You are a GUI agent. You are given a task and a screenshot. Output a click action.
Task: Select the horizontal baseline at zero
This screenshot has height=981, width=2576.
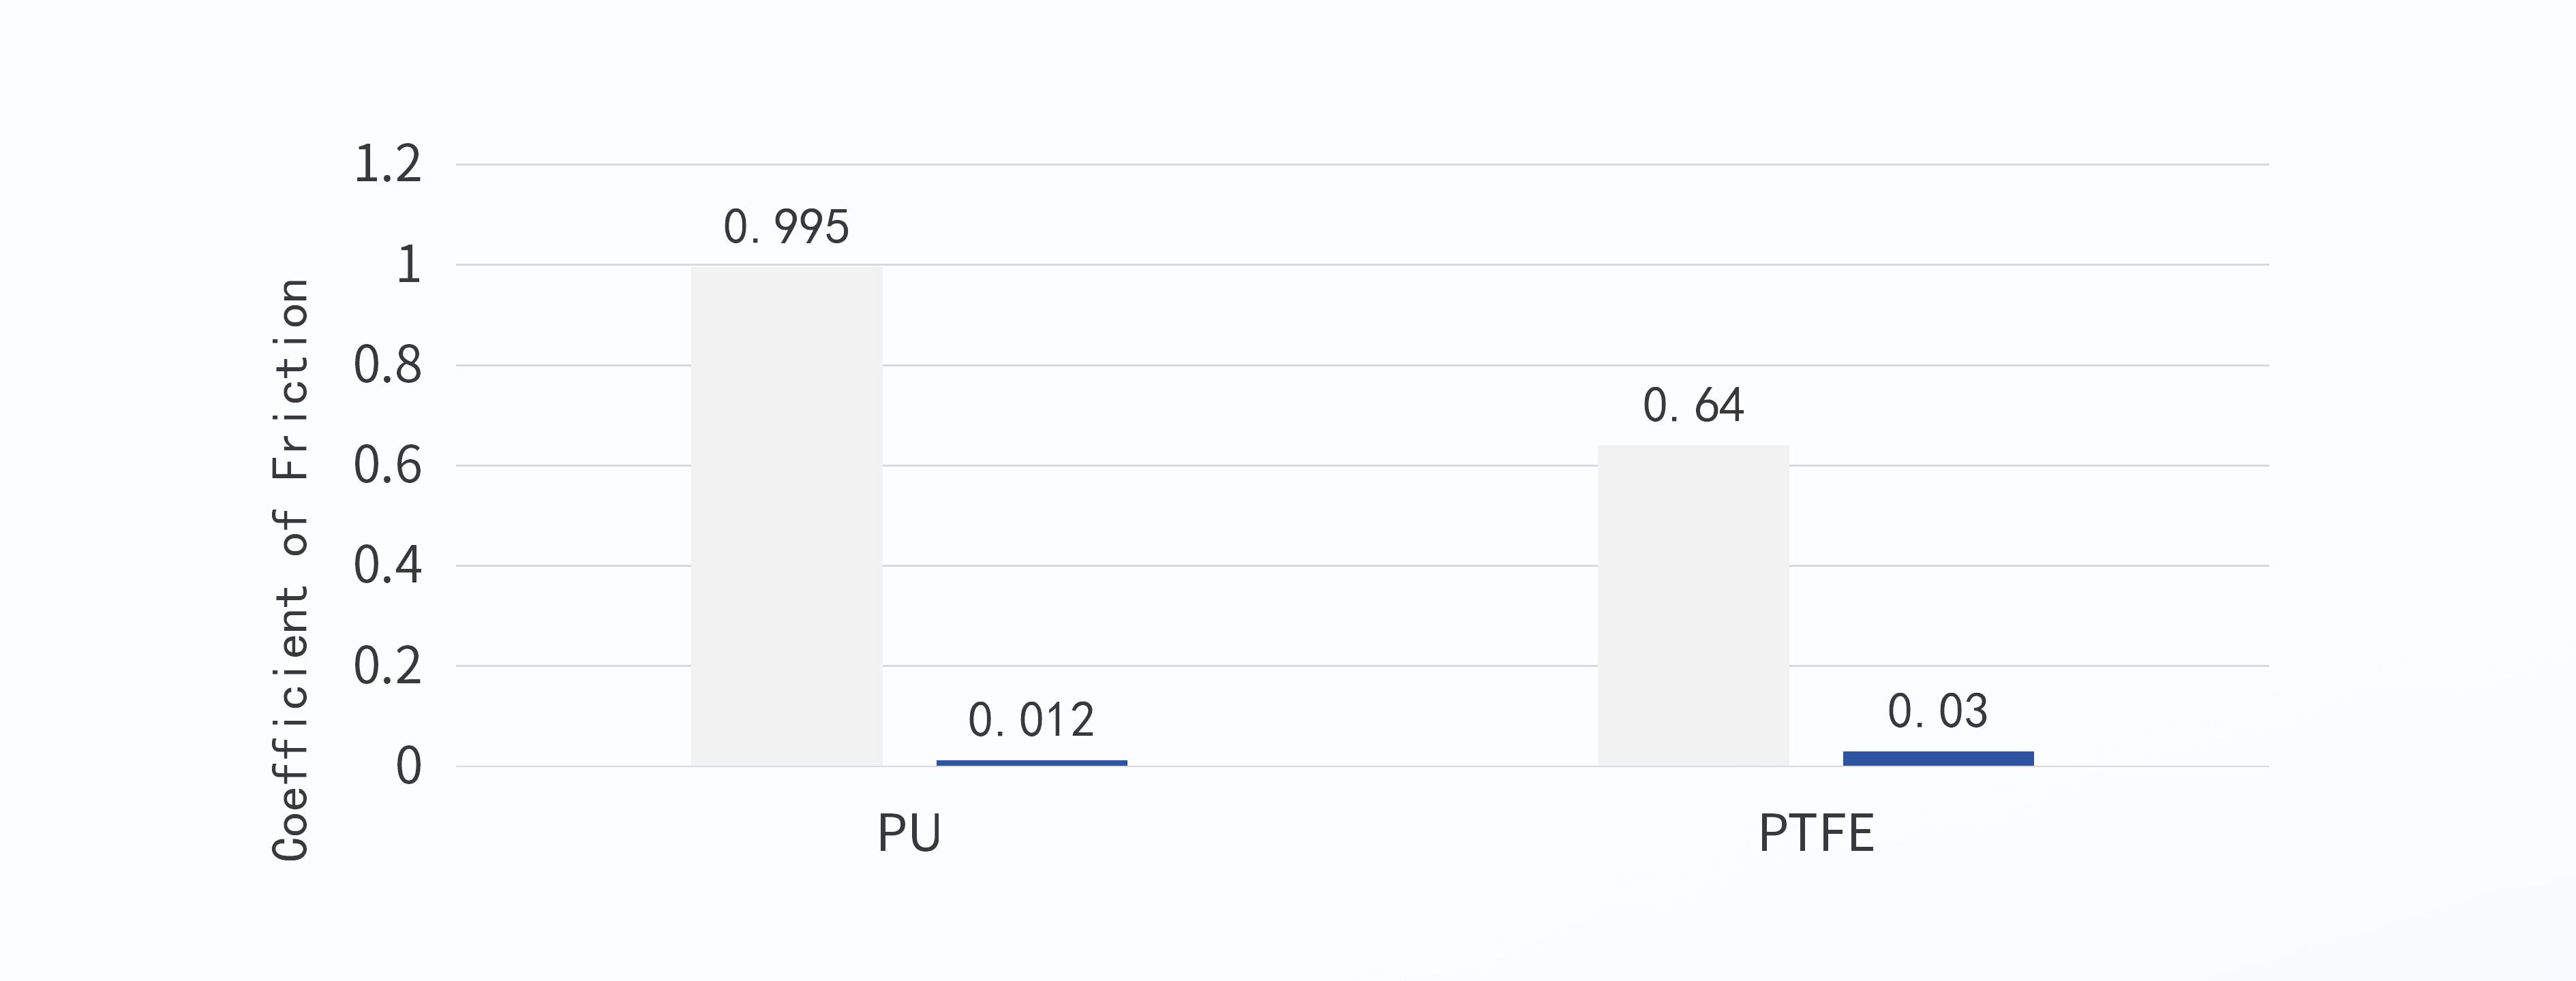[x=1362, y=766]
